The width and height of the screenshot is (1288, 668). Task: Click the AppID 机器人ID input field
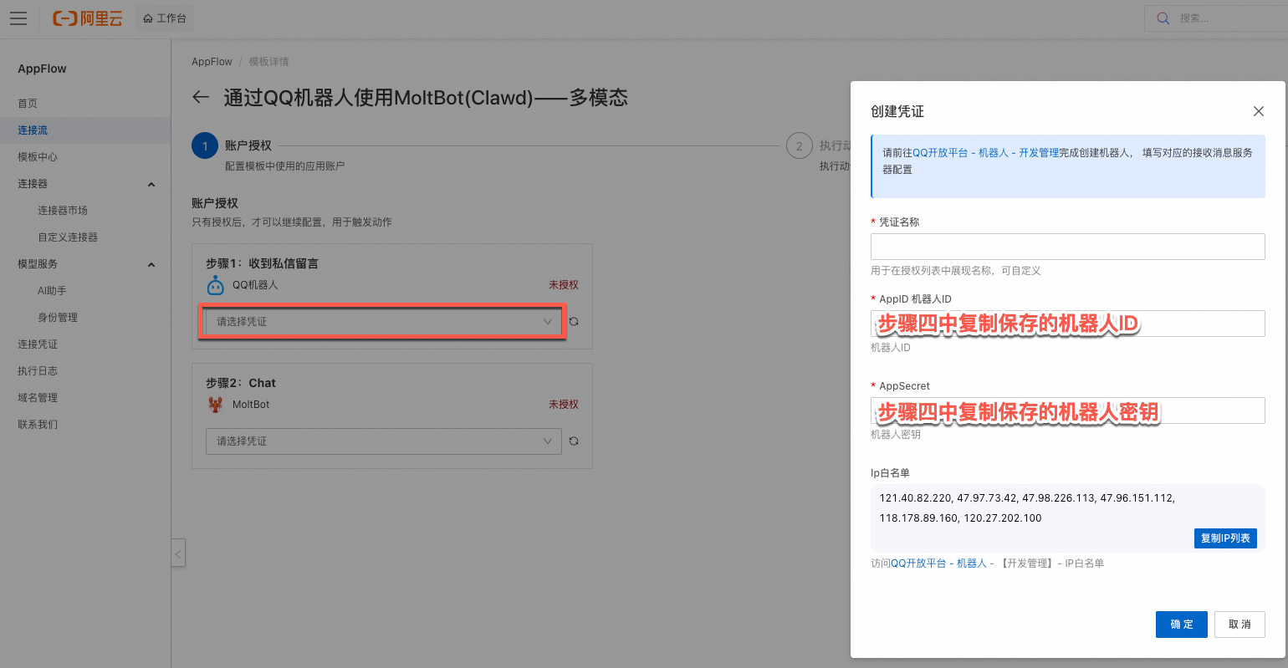[x=1067, y=324]
